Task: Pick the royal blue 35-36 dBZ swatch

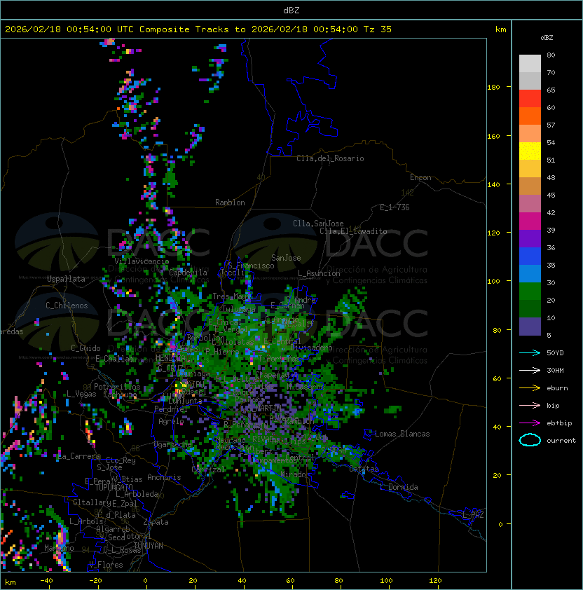Action: (x=530, y=256)
